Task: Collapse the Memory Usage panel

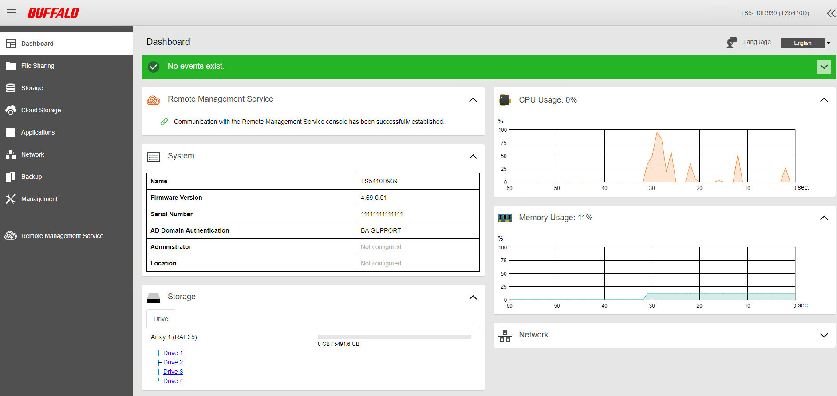Action: pos(824,218)
